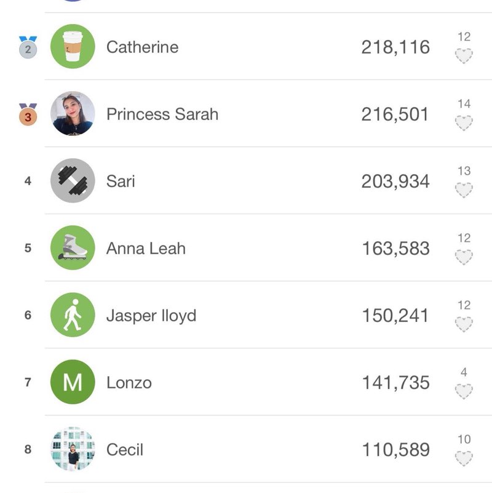Image resolution: width=492 pixels, height=493 pixels.
Task: Tap the silver second place medal
Action: point(28,47)
